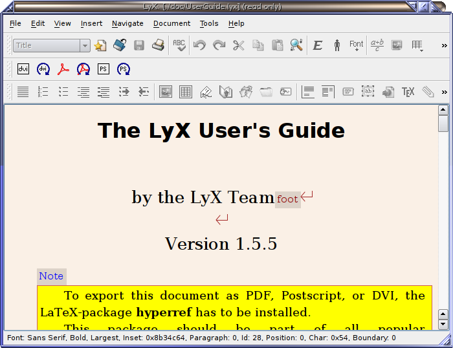Apply itemized bullet list layout
The height and width of the screenshot is (348, 453).
(63, 92)
